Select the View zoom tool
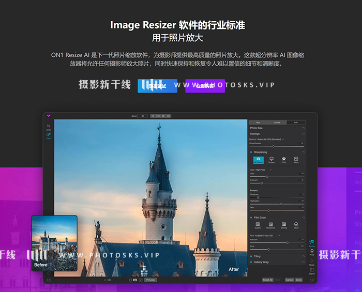The image size is (362, 292). click(49, 136)
